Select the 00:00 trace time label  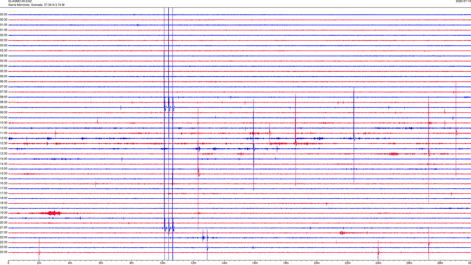tap(4, 15)
